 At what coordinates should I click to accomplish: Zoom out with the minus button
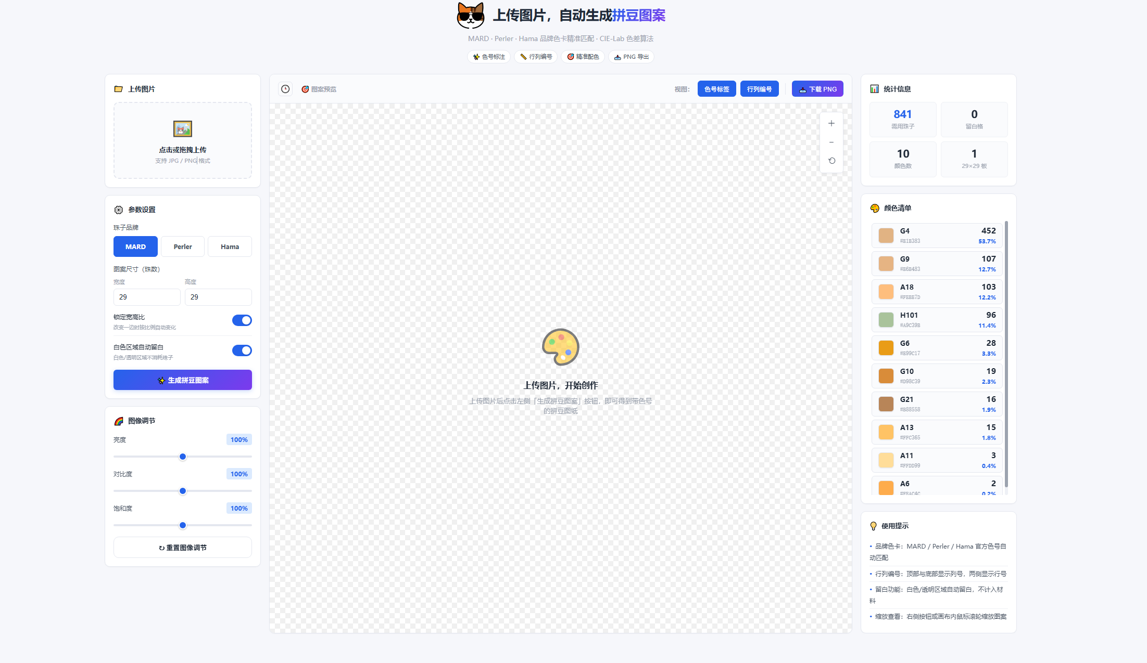831,142
